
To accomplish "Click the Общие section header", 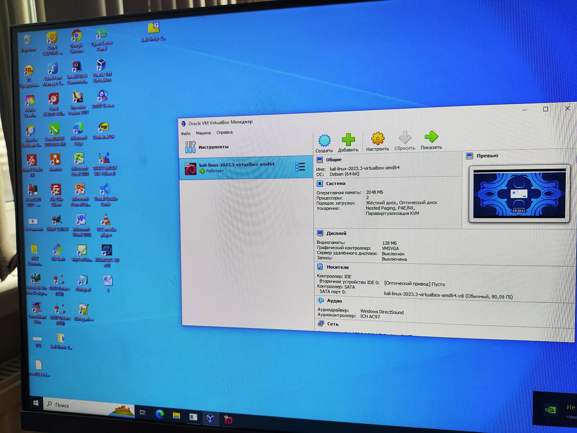I will click(334, 160).
